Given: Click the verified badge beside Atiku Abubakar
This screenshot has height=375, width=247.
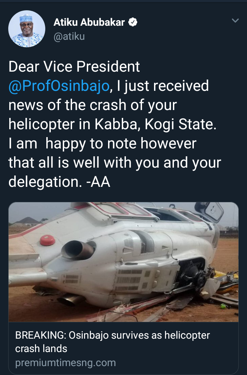Looking at the screenshot, I should 133,23.
